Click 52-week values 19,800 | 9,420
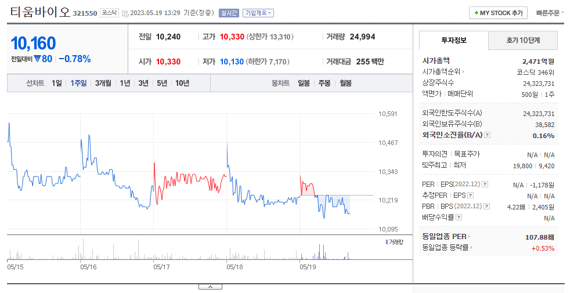 point(533,166)
